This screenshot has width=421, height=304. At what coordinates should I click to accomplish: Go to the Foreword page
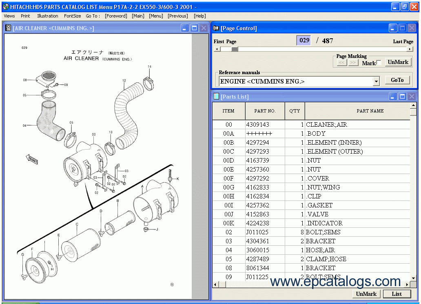pos(116,16)
